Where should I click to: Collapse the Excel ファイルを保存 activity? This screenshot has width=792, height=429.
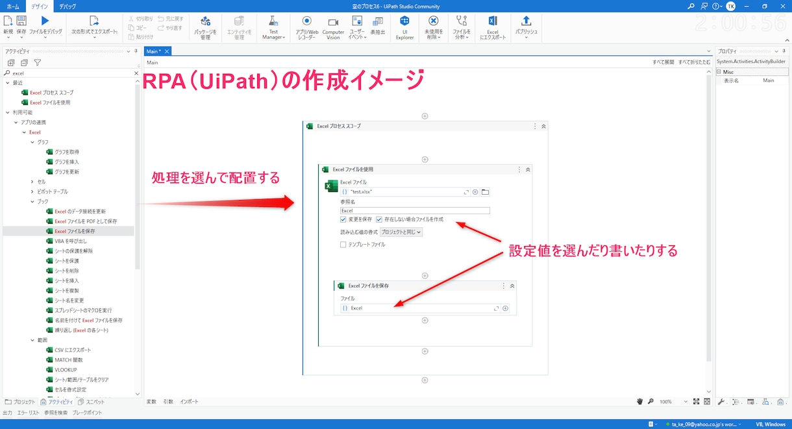(x=512, y=286)
